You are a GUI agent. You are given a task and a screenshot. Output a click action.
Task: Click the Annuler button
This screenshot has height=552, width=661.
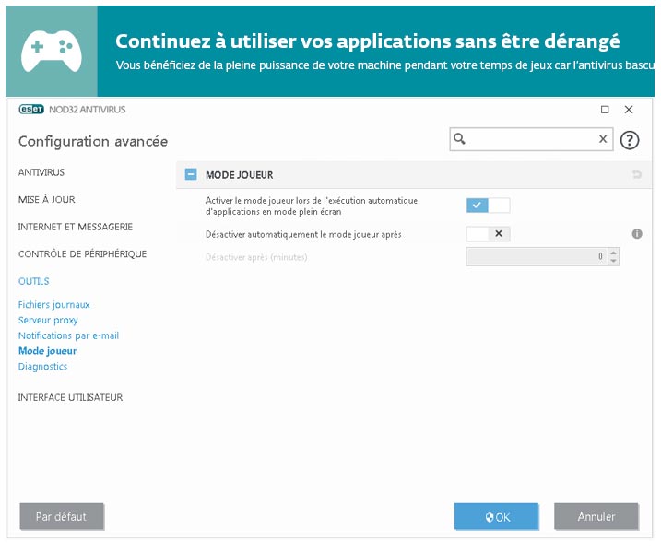[596, 517]
